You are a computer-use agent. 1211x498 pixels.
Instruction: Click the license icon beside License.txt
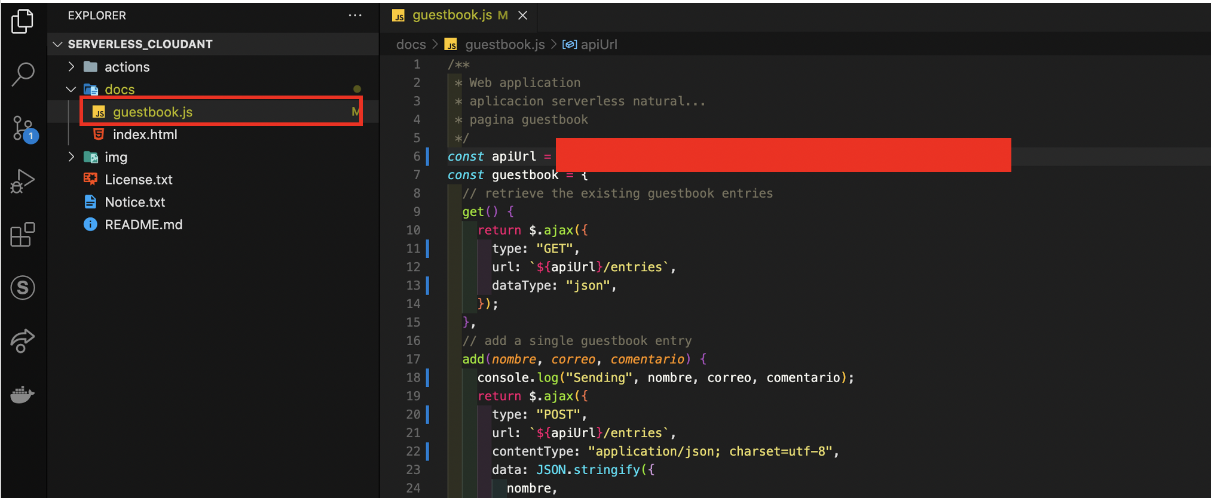click(90, 179)
